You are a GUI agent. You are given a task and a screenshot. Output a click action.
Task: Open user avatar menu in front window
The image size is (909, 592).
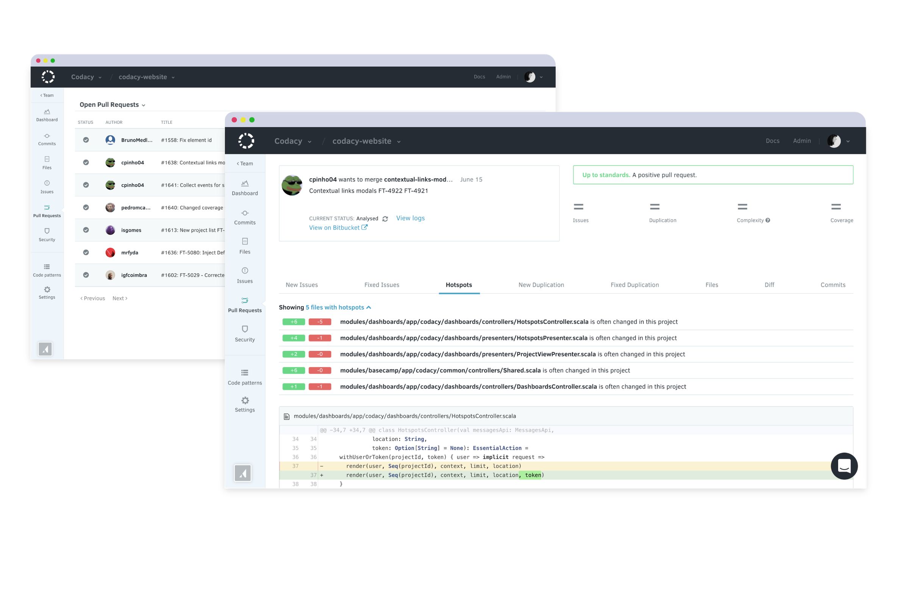(838, 141)
